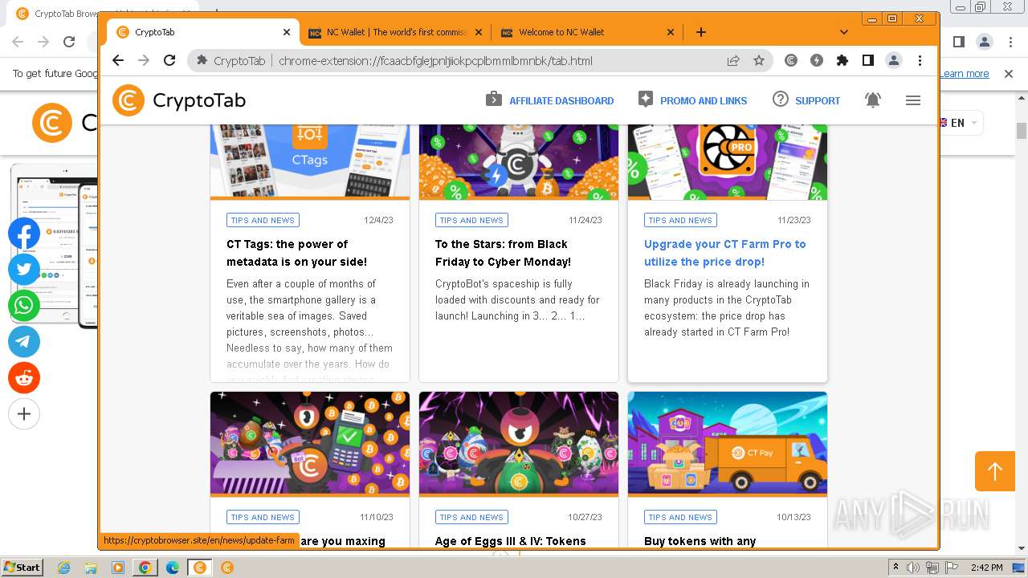Share via Facebook sidebar icon
The width and height of the screenshot is (1028, 578).
[24, 234]
